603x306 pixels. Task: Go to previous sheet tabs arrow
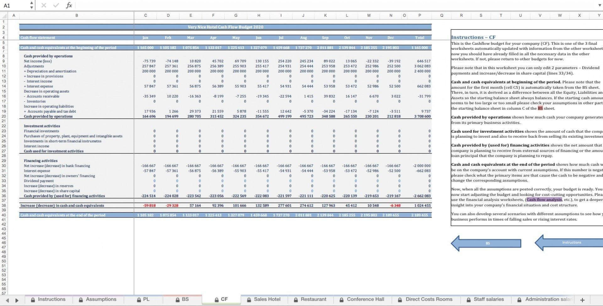coord(7,300)
